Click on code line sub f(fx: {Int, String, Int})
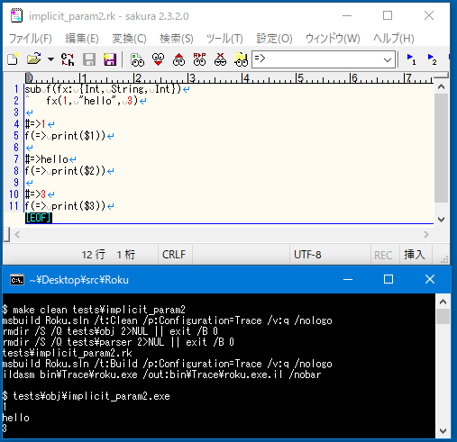This screenshot has width=457, height=442. coord(103,89)
